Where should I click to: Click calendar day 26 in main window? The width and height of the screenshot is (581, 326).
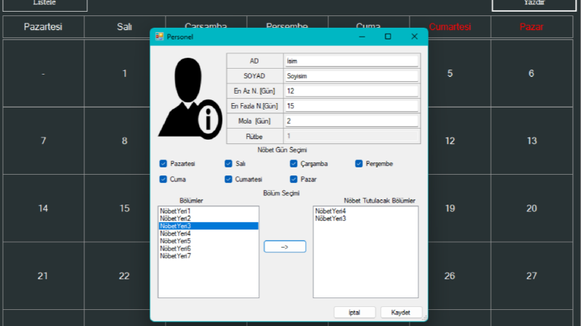(x=459, y=276)
